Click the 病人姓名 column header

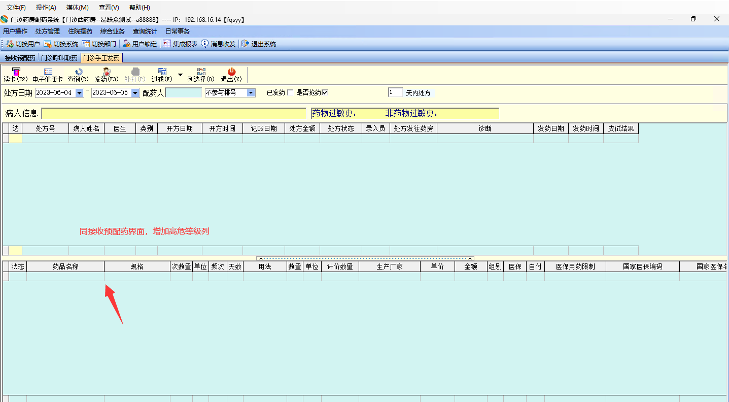tap(87, 128)
